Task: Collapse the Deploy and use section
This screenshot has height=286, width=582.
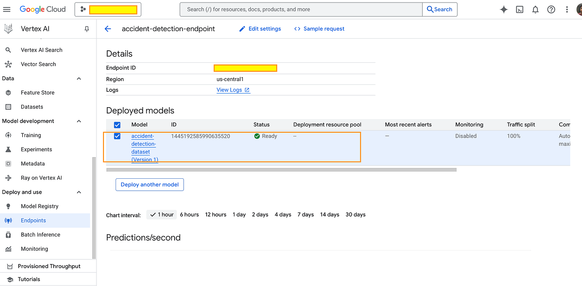Action: (x=79, y=192)
